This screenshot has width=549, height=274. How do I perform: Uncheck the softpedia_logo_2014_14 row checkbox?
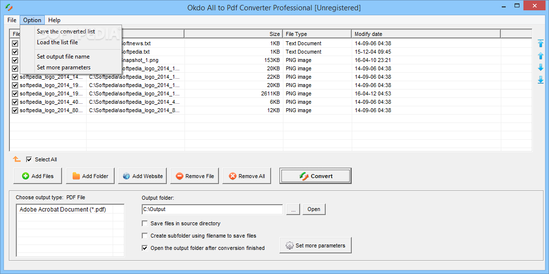[15, 77]
